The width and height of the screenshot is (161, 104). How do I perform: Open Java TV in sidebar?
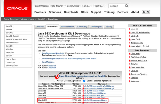click(18, 56)
